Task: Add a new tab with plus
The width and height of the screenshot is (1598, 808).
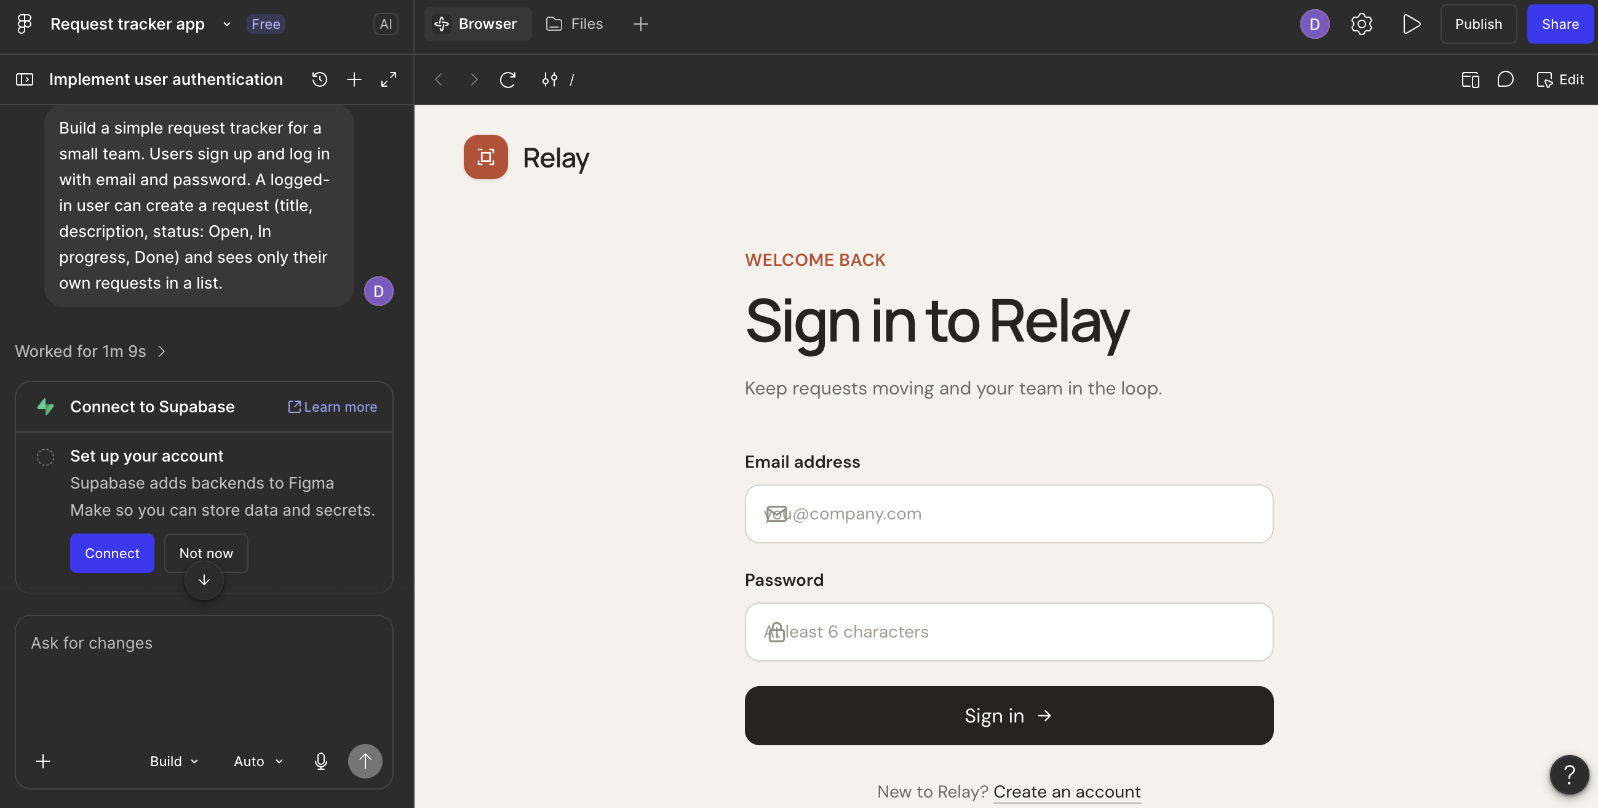Action: click(x=641, y=24)
